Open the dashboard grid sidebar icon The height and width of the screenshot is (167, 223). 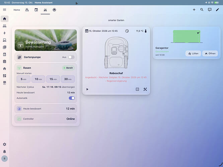click(5, 75)
